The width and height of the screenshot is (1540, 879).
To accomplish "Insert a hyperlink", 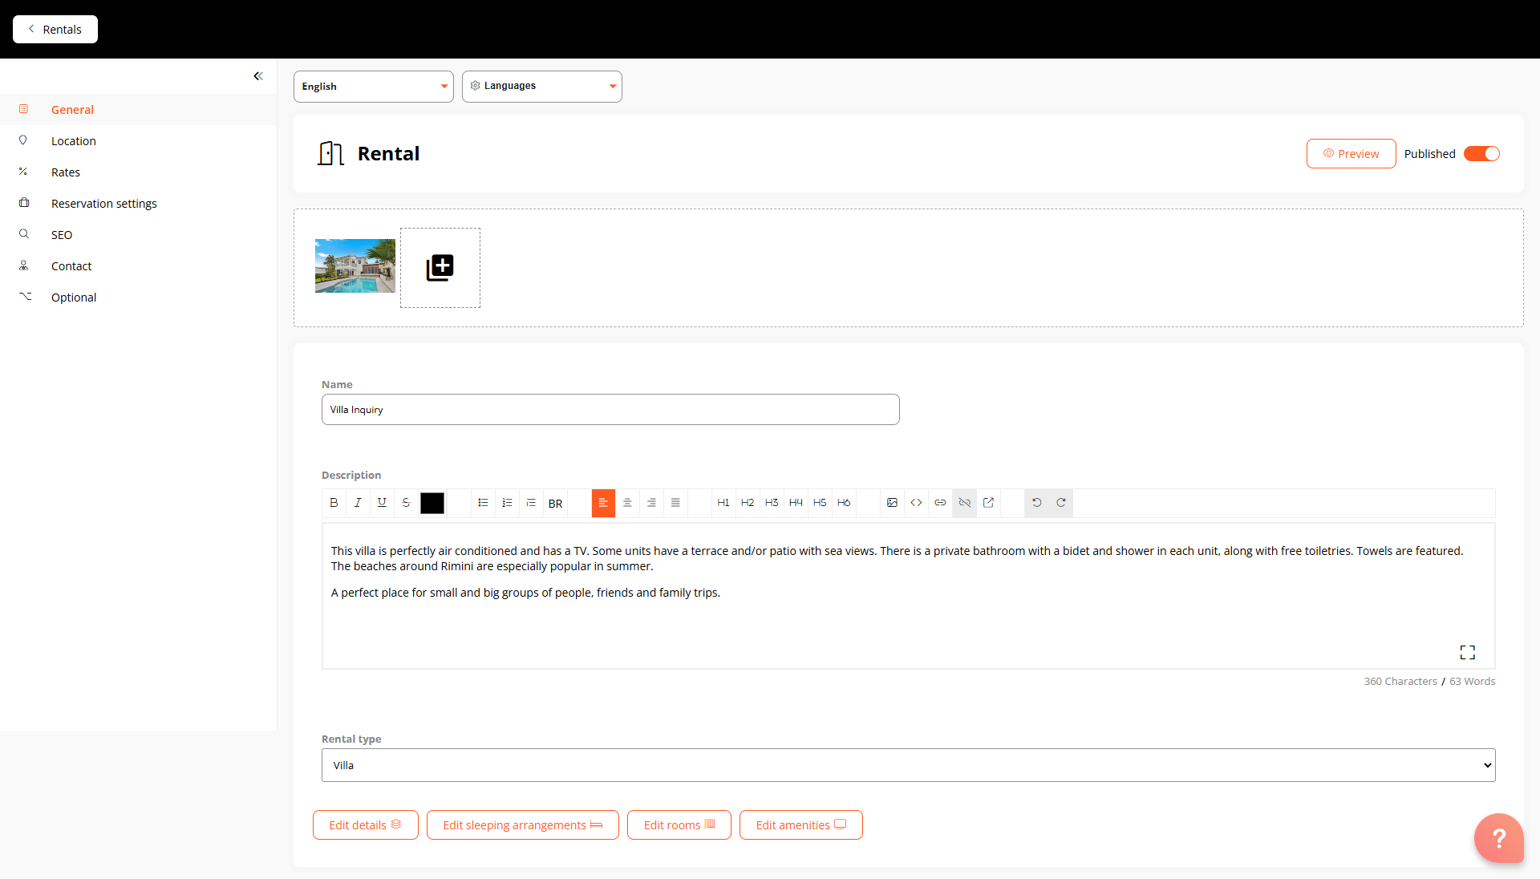I will coord(940,503).
